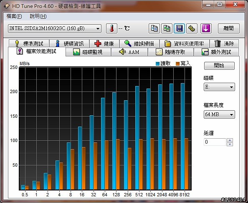Image resolution: width=248 pixels, height=203 pixels.
Task: Open the 說明(H) help menu
Action: (x=38, y=16)
